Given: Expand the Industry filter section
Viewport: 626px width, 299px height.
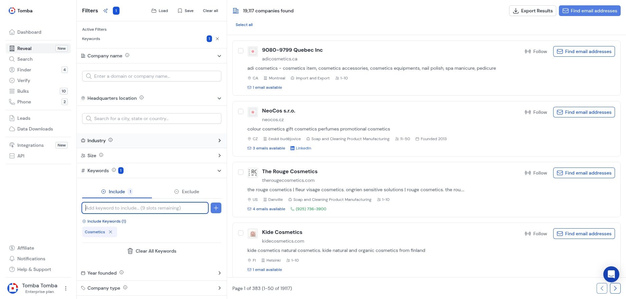Looking at the screenshot, I should click(219, 140).
